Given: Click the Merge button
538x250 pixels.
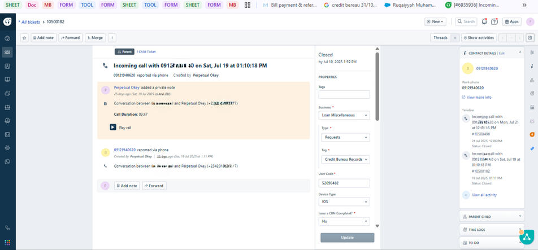Looking at the screenshot, I should coord(95,38).
